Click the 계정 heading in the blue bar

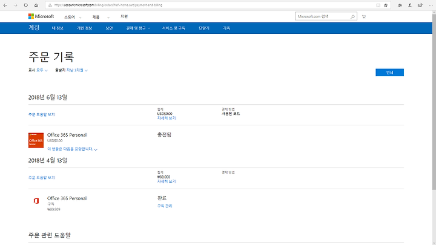34,27
